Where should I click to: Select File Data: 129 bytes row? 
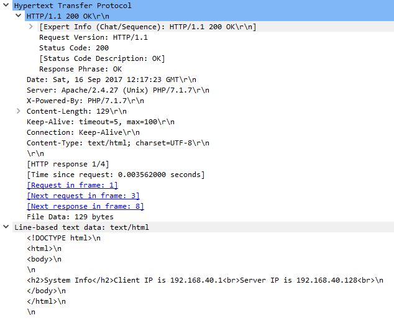(70, 217)
